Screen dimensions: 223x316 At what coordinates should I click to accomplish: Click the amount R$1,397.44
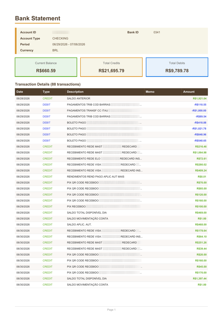pyautogui.click(x=200, y=279)
